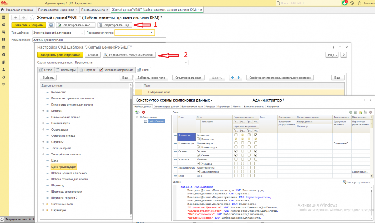Image resolution: width=375 pixels, height=223 pixels.
Task: Click the red delete data set icon
Action: [144, 112]
